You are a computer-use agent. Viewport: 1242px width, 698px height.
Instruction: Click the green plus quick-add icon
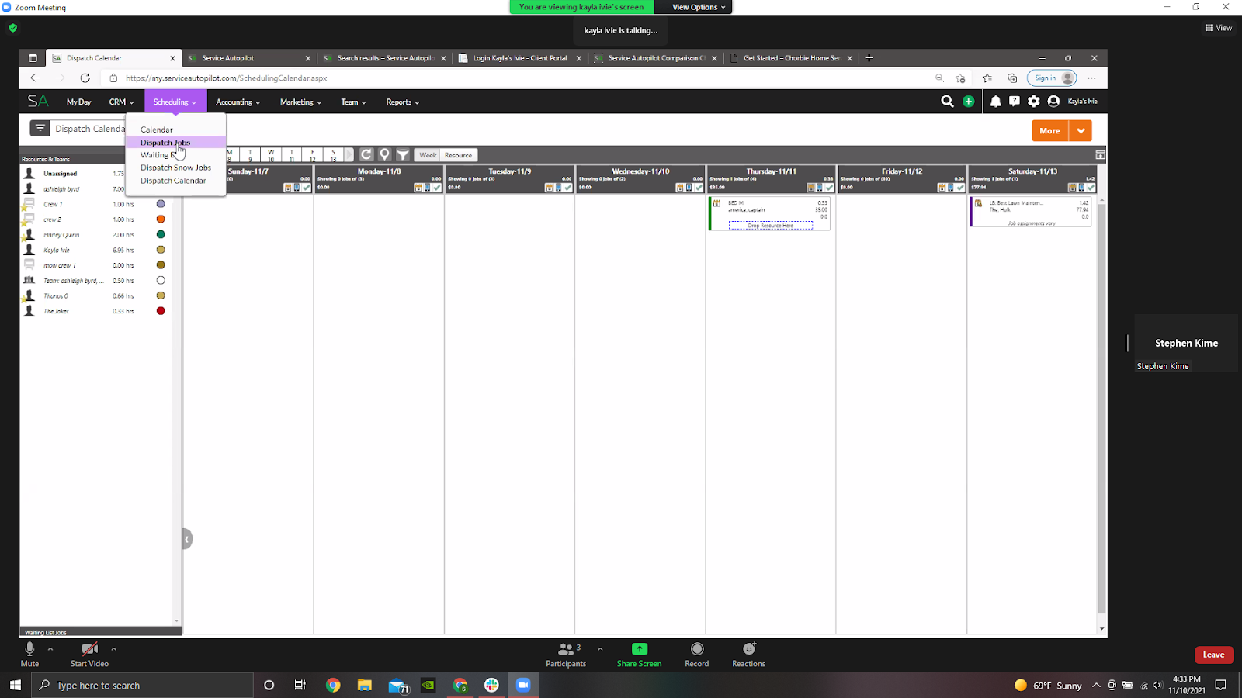point(968,102)
